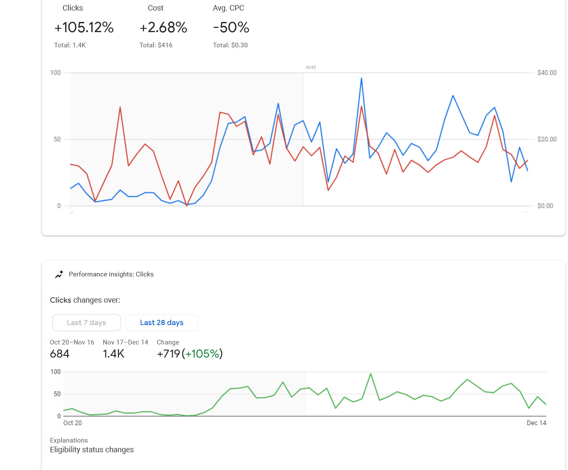Click the Performance insights: Clicks heading
Screen dimensions: 568x470
point(111,274)
